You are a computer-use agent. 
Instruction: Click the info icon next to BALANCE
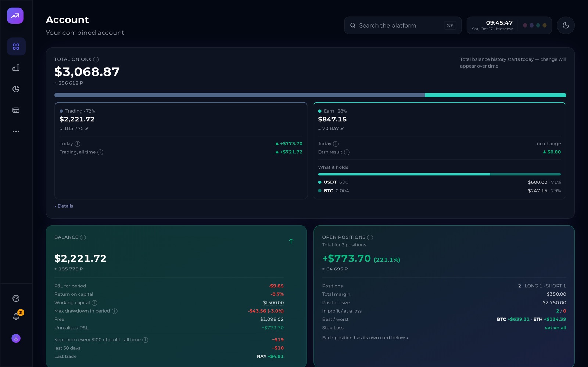83,237
